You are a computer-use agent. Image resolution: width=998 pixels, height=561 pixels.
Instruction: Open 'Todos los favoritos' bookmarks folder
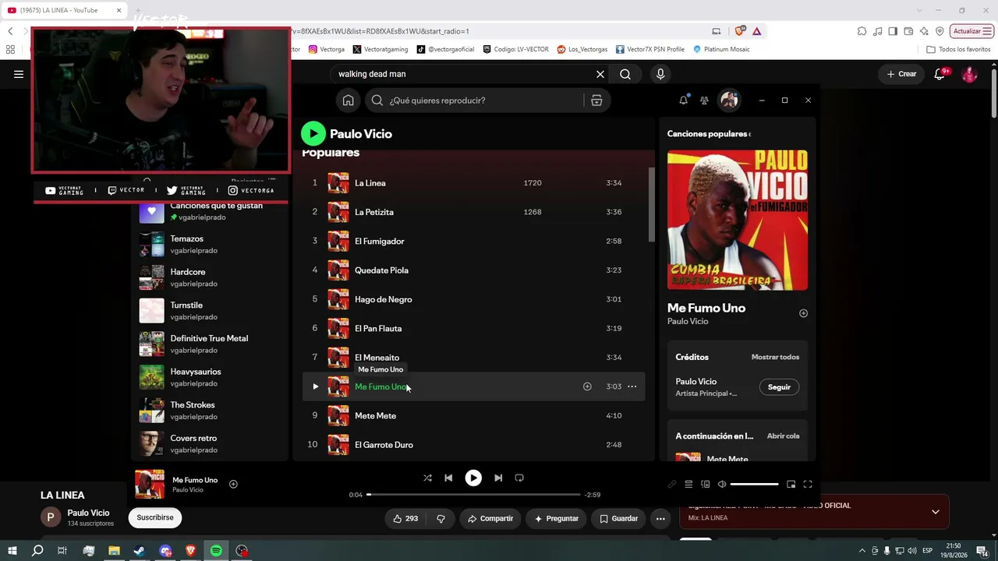pyautogui.click(x=958, y=49)
